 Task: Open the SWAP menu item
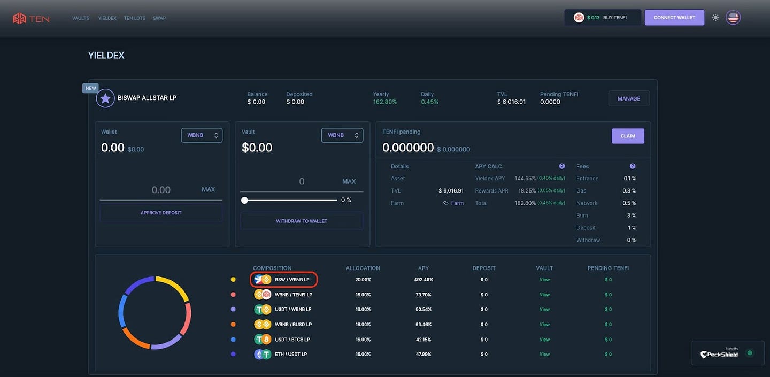click(159, 18)
